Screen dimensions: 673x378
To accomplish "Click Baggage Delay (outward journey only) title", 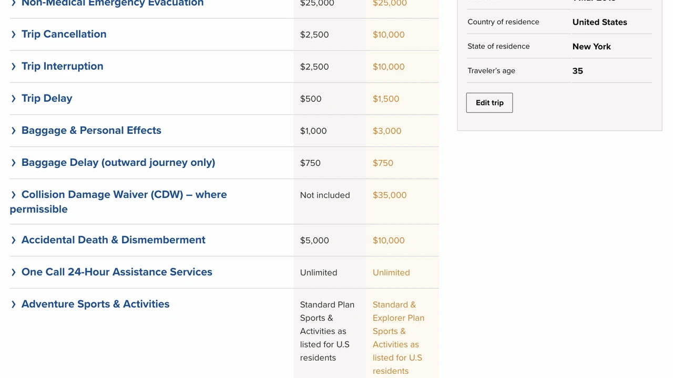I will pyautogui.click(x=118, y=162).
